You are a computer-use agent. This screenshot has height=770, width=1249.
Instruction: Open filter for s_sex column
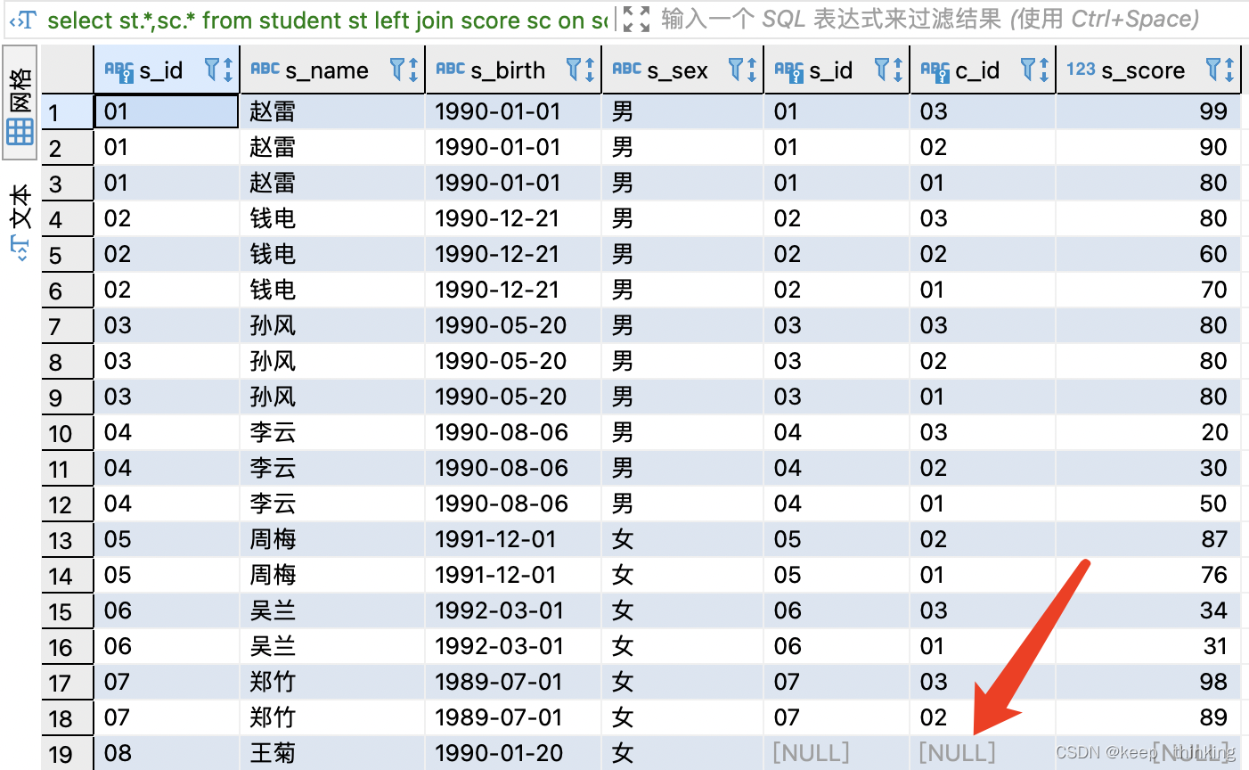click(x=736, y=69)
